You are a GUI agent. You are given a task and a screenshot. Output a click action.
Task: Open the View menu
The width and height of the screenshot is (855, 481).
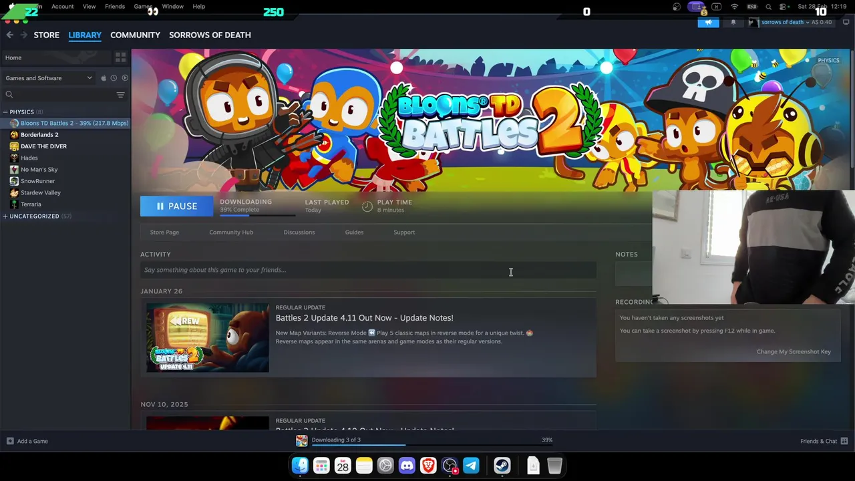(x=89, y=7)
